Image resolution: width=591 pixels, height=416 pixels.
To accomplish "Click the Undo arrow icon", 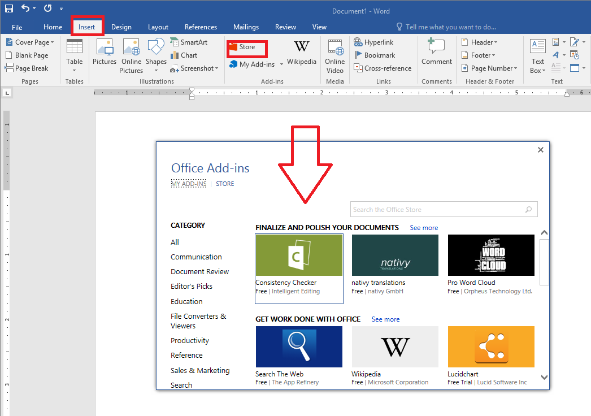I will click(25, 8).
